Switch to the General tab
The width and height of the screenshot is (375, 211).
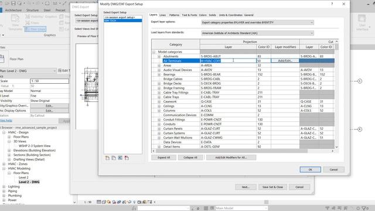[x=248, y=15]
